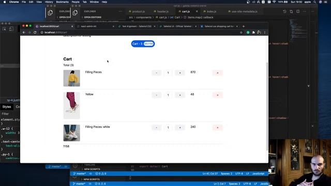Toggle the DevTools device toolbar icon
The image size is (331, 186).
pyautogui.click(x=11, y=29)
